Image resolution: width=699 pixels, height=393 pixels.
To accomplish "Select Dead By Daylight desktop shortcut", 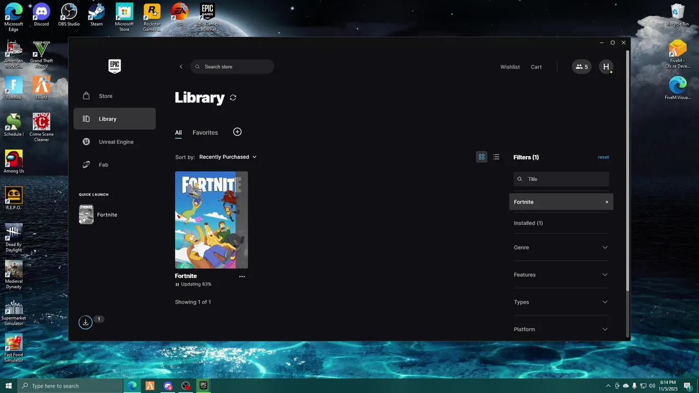I will click(14, 238).
